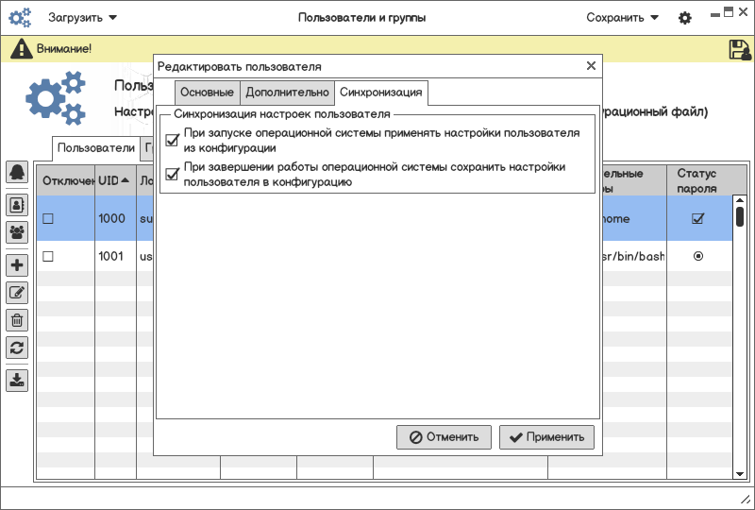Select the user groups icon
Viewport: 755px width, 510px height.
[17, 232]
